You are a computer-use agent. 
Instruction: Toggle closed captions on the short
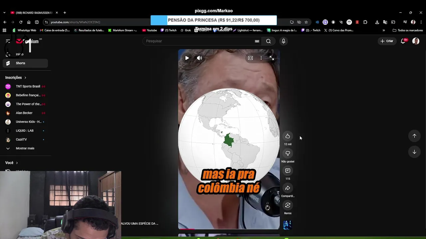coord(250,58)
